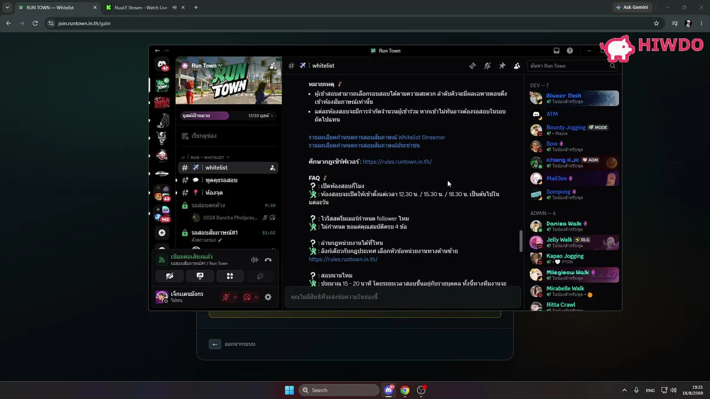
Task: Open server folder with 142 badge
Action: tap(162, 214)
